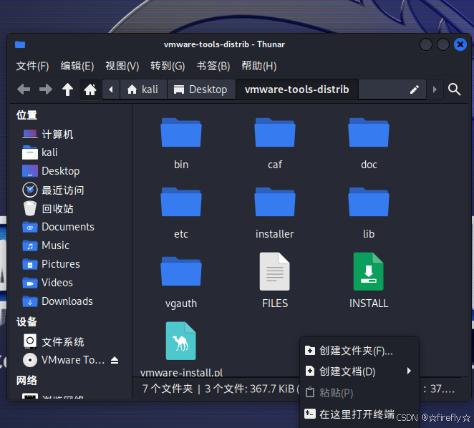
Task: Select the VMware Tools disc entry
Action: (x=64, y=360)
